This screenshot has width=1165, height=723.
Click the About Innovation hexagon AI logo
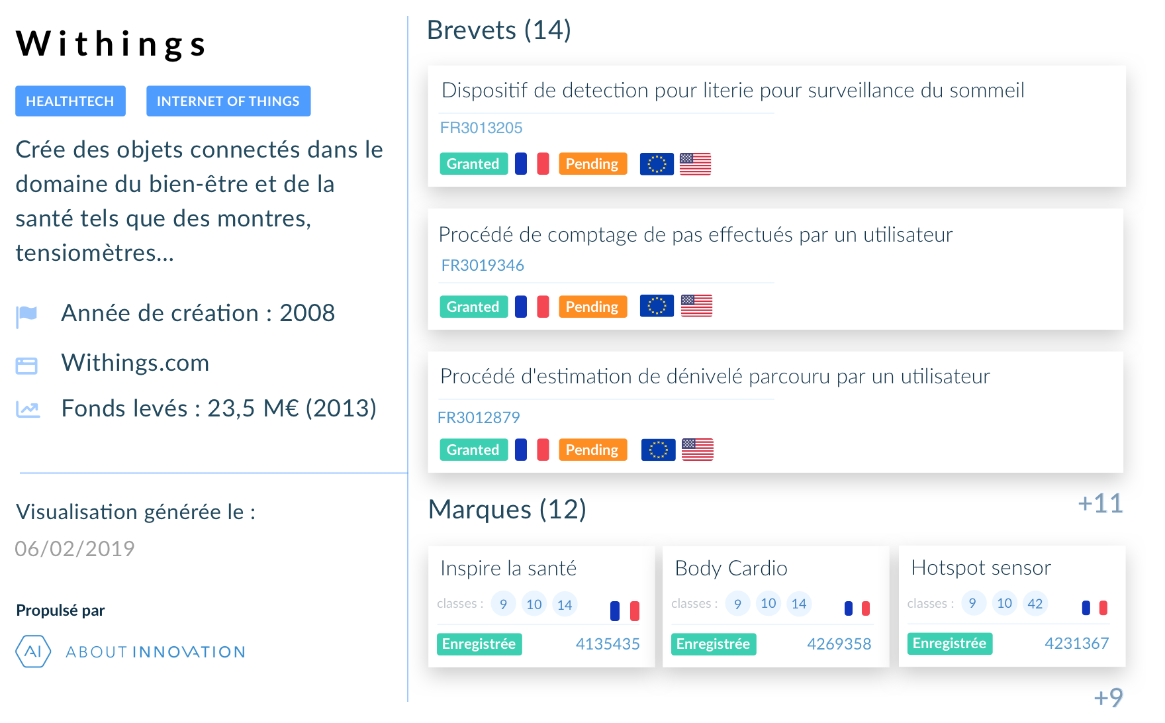33,651
